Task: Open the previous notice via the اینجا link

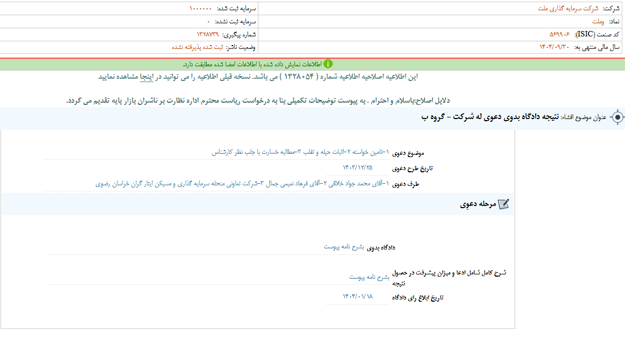Action: click(x=146, y=77)
